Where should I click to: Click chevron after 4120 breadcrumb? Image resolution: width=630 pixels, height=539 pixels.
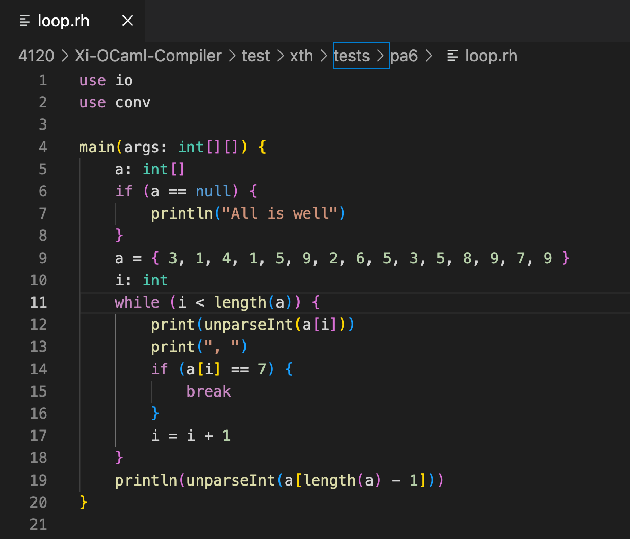[65, 56]
